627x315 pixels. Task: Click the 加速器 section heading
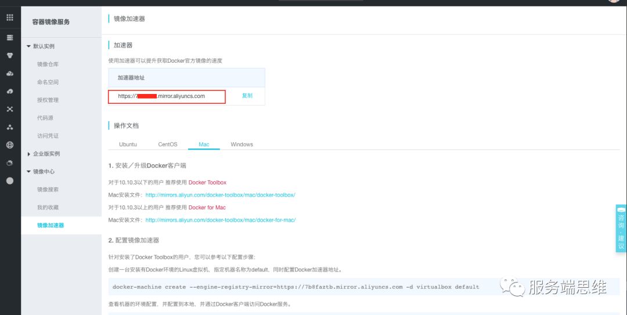123,46
